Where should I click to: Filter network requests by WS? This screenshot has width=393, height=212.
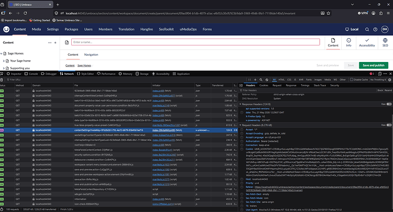(335, 80)
